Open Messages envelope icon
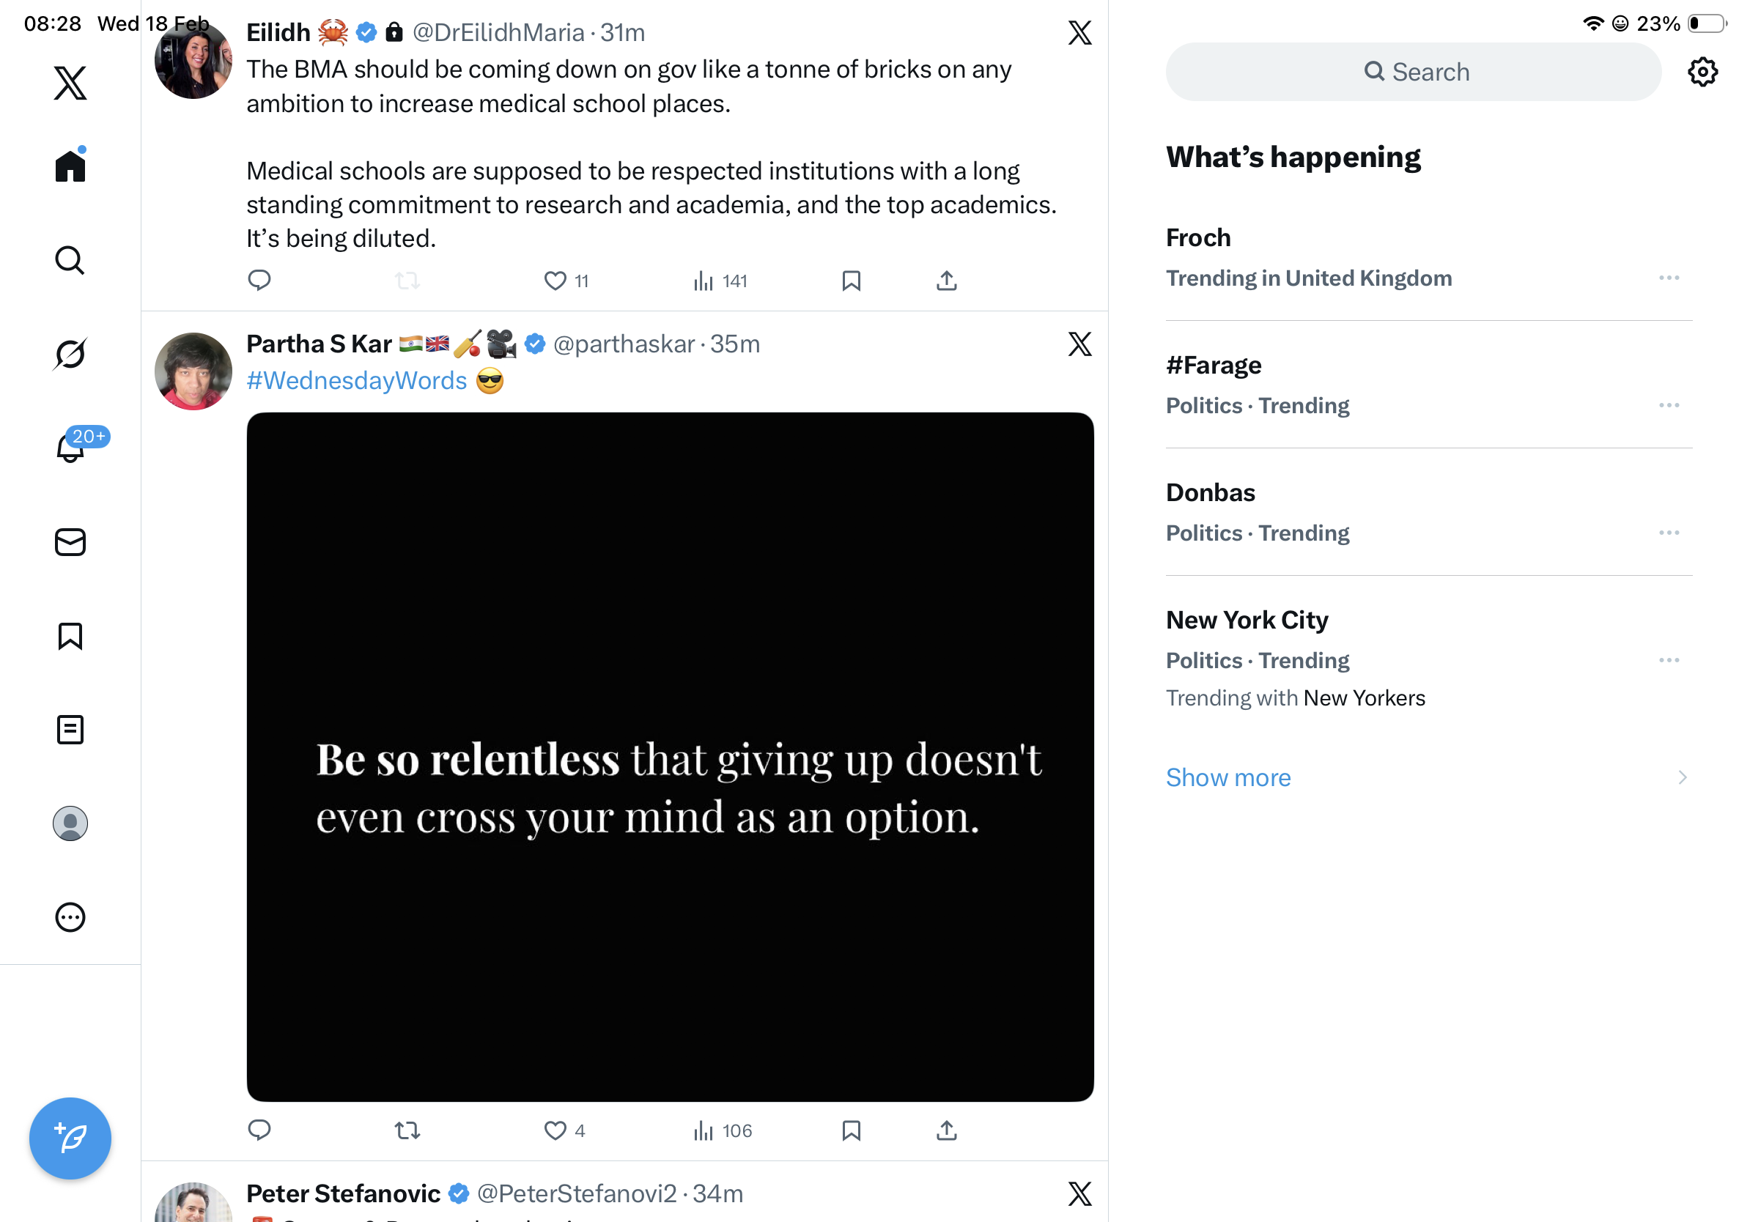The image size is (1750, 1222). [x=70, y=542]
